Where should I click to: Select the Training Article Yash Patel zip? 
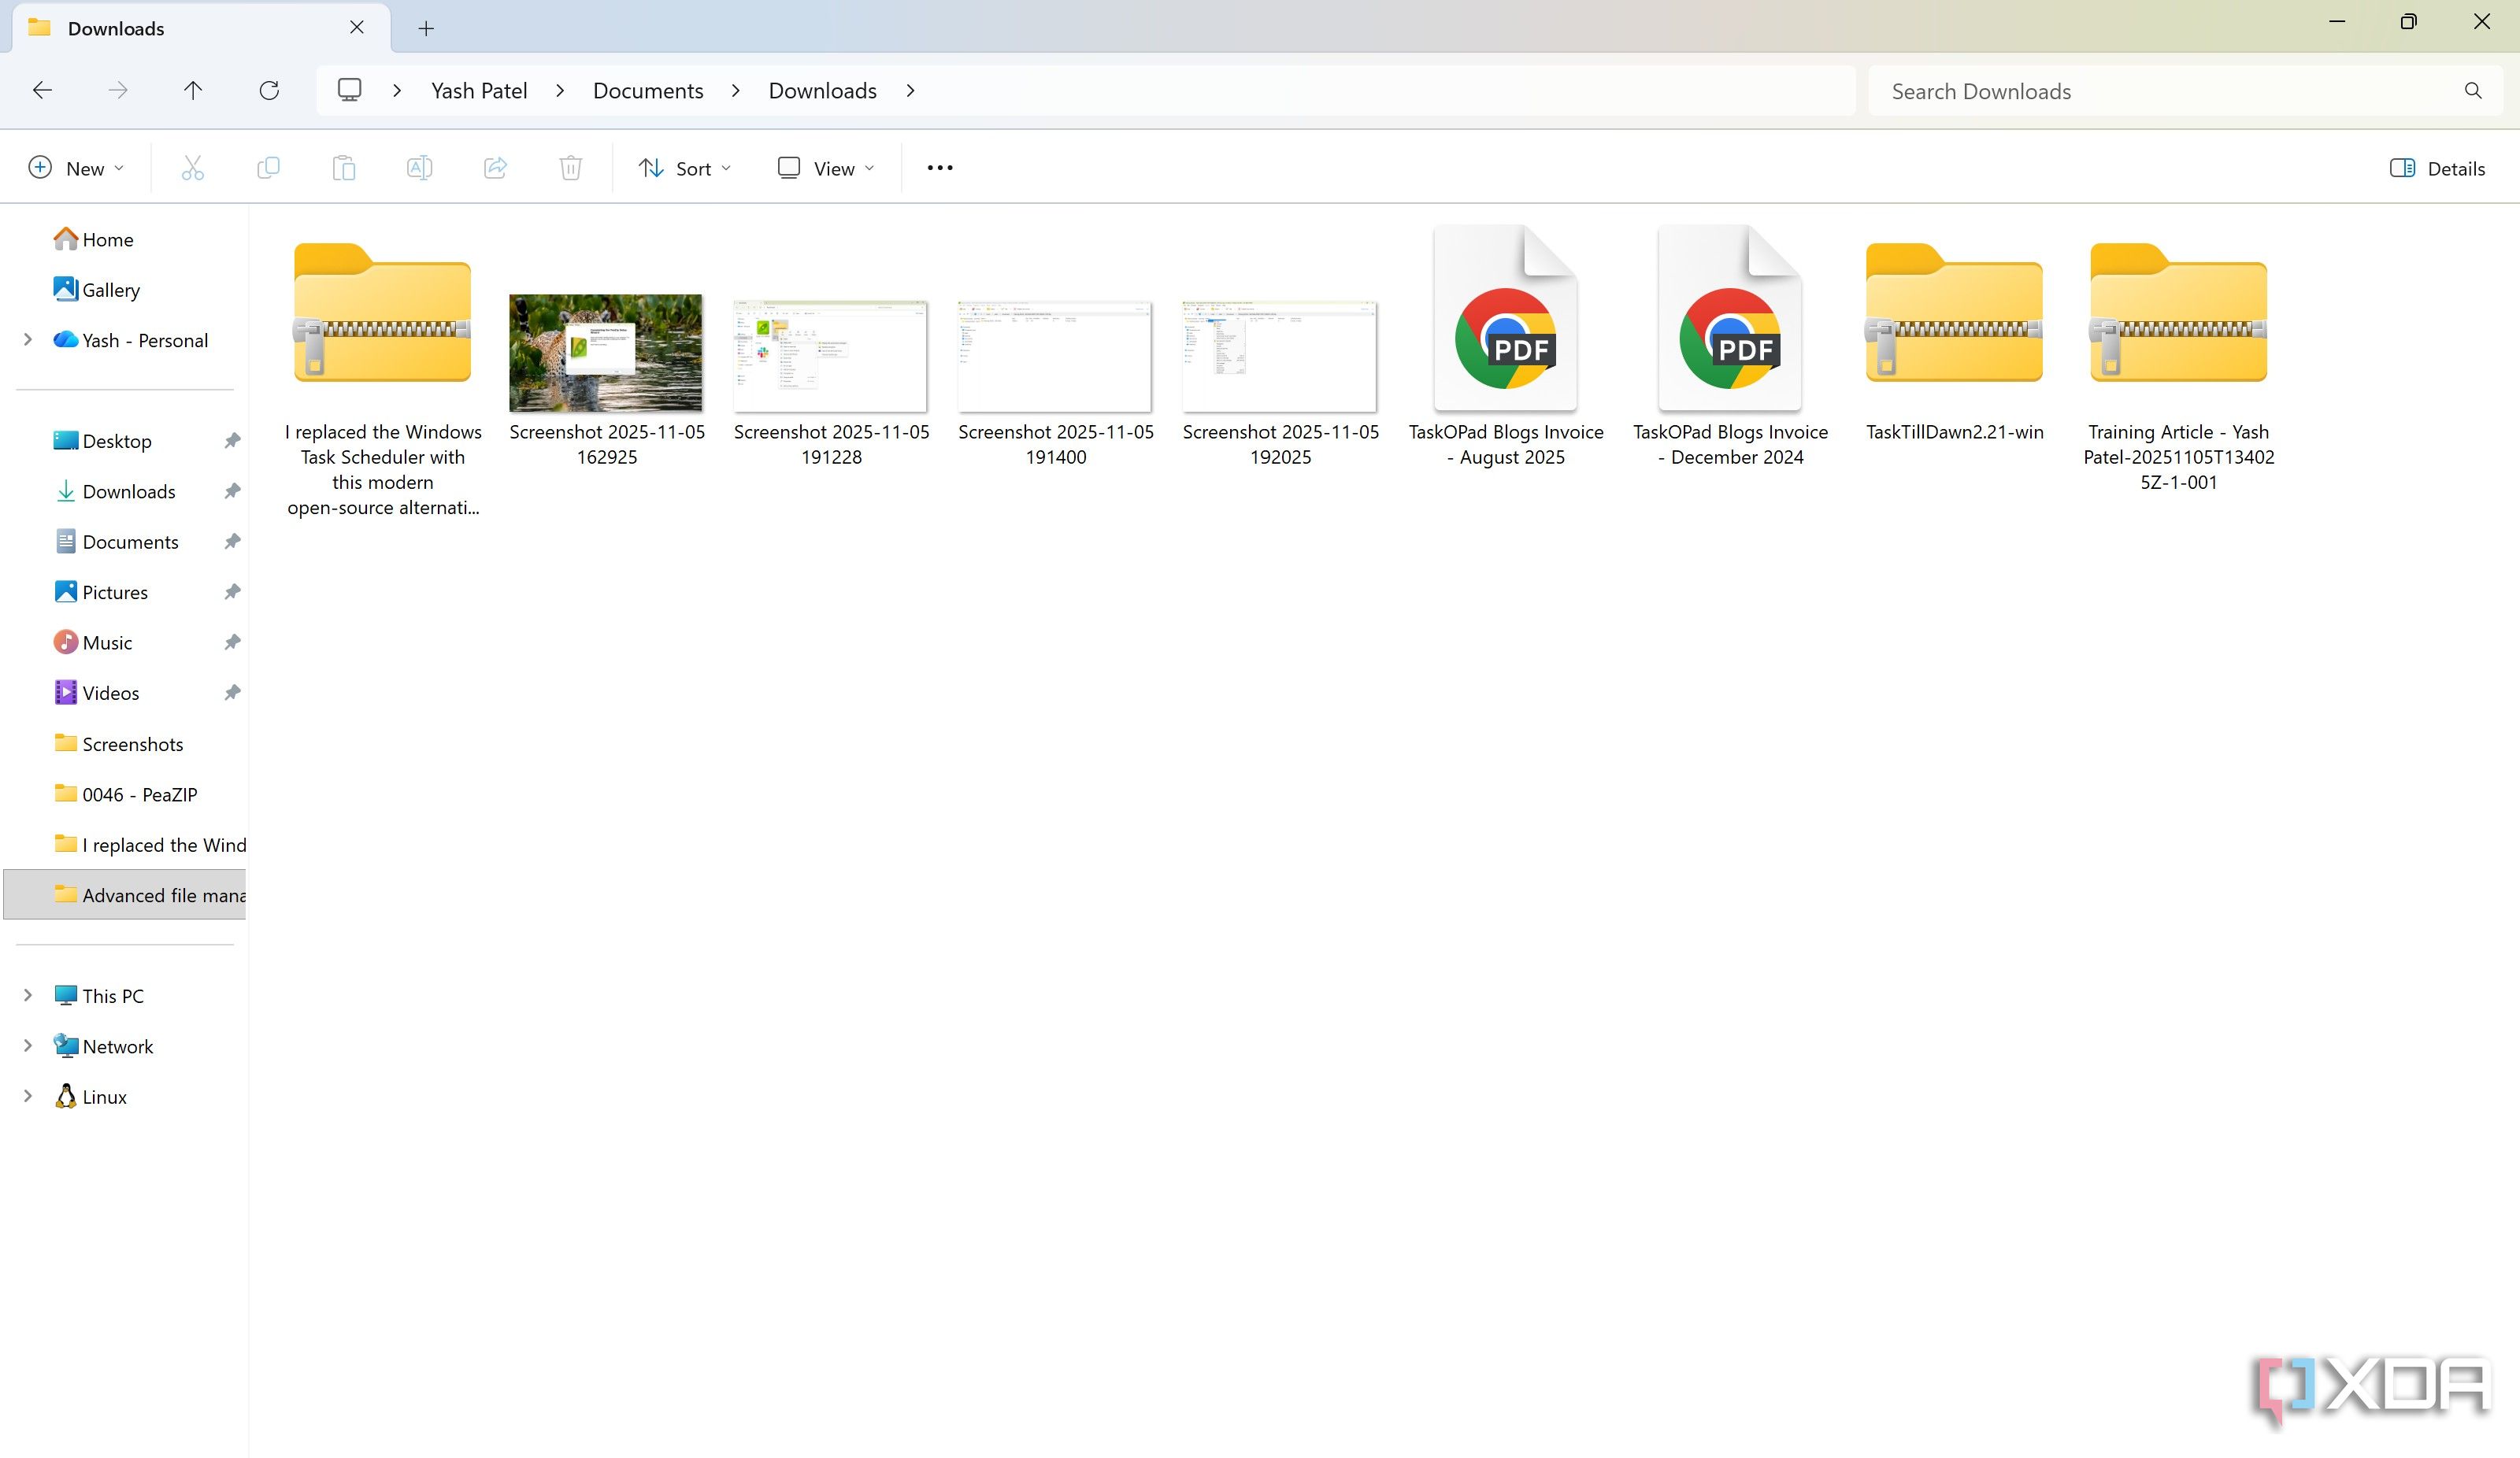2178,366
